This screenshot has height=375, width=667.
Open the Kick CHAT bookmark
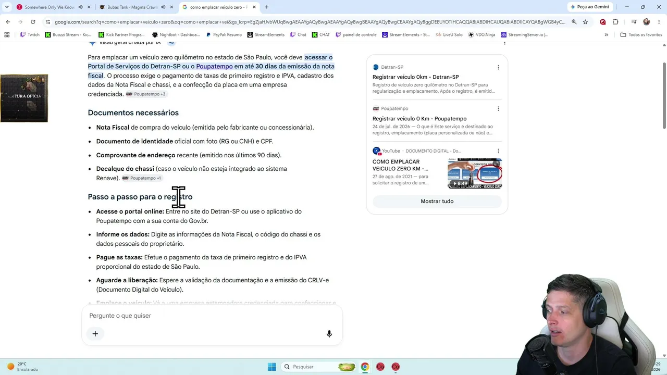tap(321, 35)
